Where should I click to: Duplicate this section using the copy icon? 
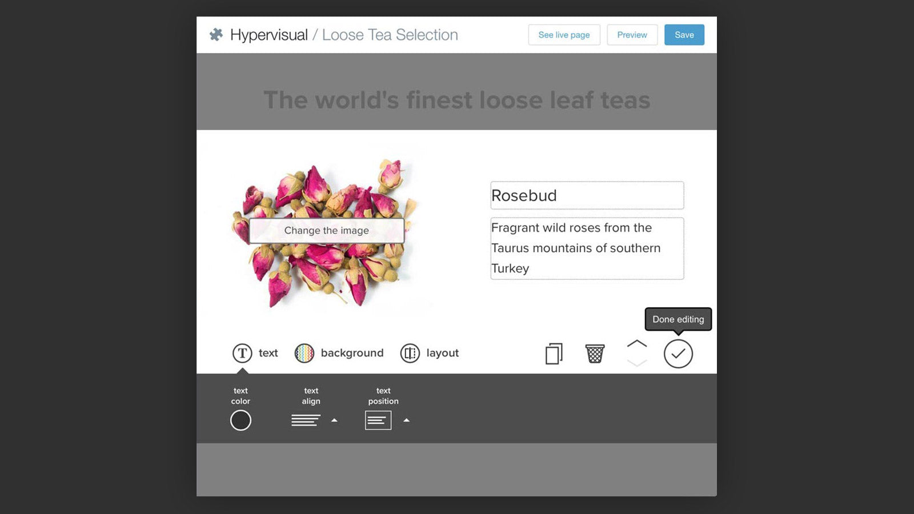click(x=553, y=353)
